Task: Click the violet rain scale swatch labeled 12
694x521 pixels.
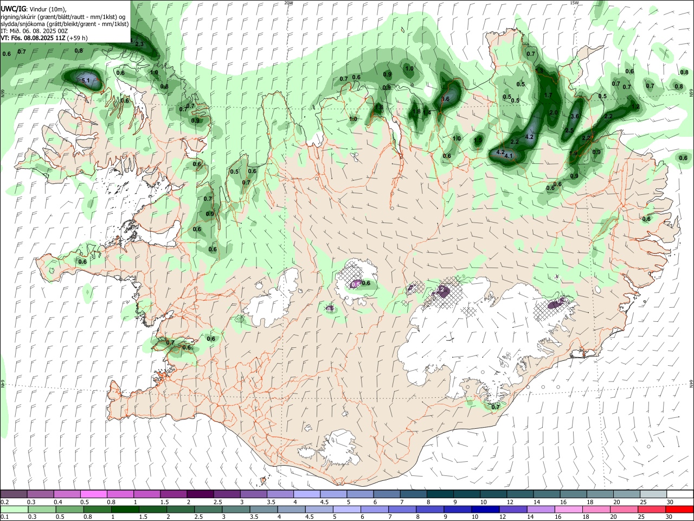Action: click(512, 509)
